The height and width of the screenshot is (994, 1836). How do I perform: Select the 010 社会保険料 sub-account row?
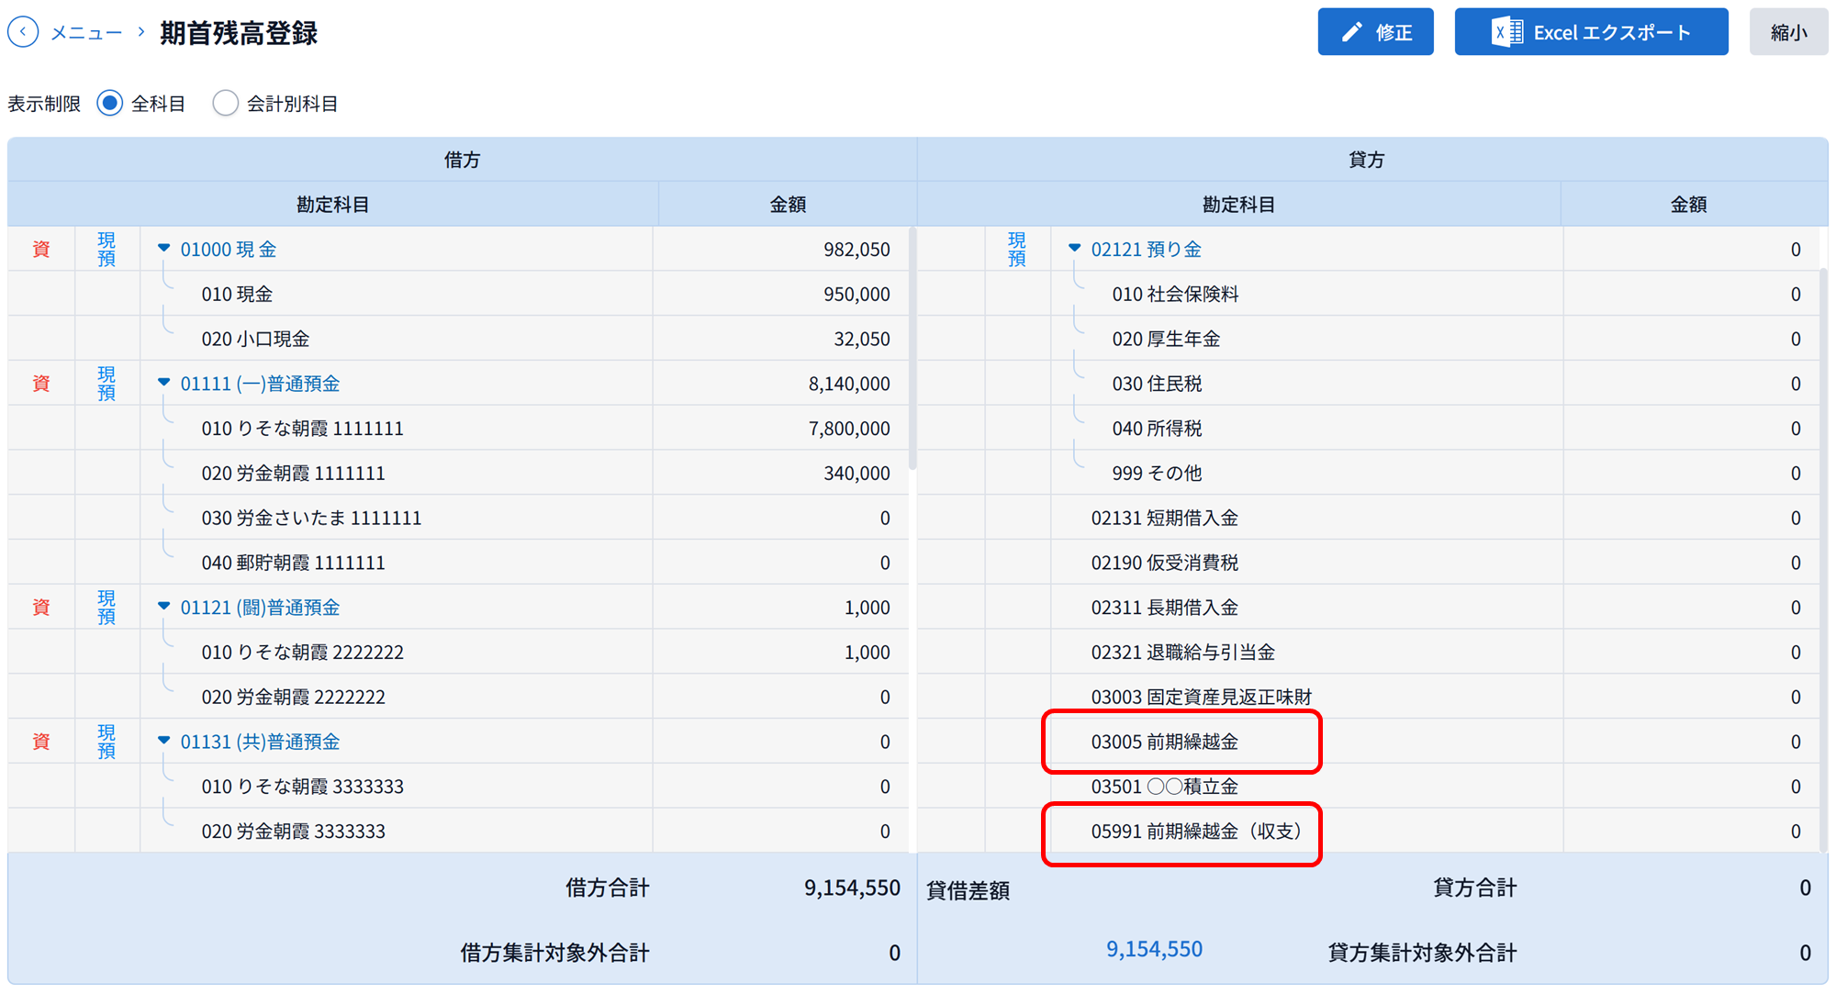(x=1369, y=294)
